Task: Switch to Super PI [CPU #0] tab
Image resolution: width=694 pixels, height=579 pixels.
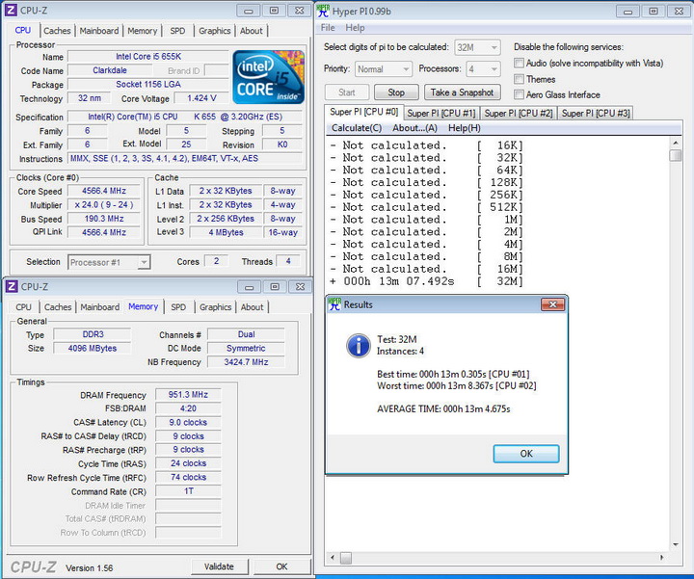Action: (363, 112)
